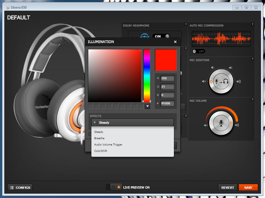Minimize the Siberia 650 window
Screen dimensions: 265x198
[237, 7]
